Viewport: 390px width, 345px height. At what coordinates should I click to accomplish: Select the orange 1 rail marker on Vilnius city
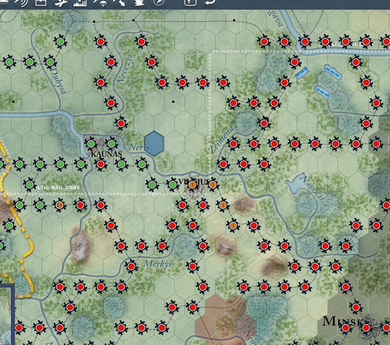(192, 185)
